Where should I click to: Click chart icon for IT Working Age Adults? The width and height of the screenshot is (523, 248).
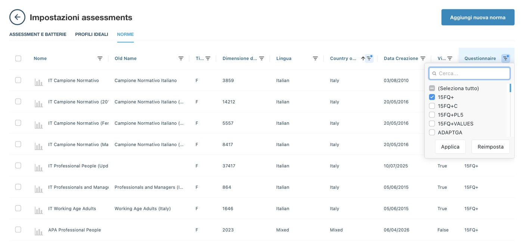pos(38,210)
